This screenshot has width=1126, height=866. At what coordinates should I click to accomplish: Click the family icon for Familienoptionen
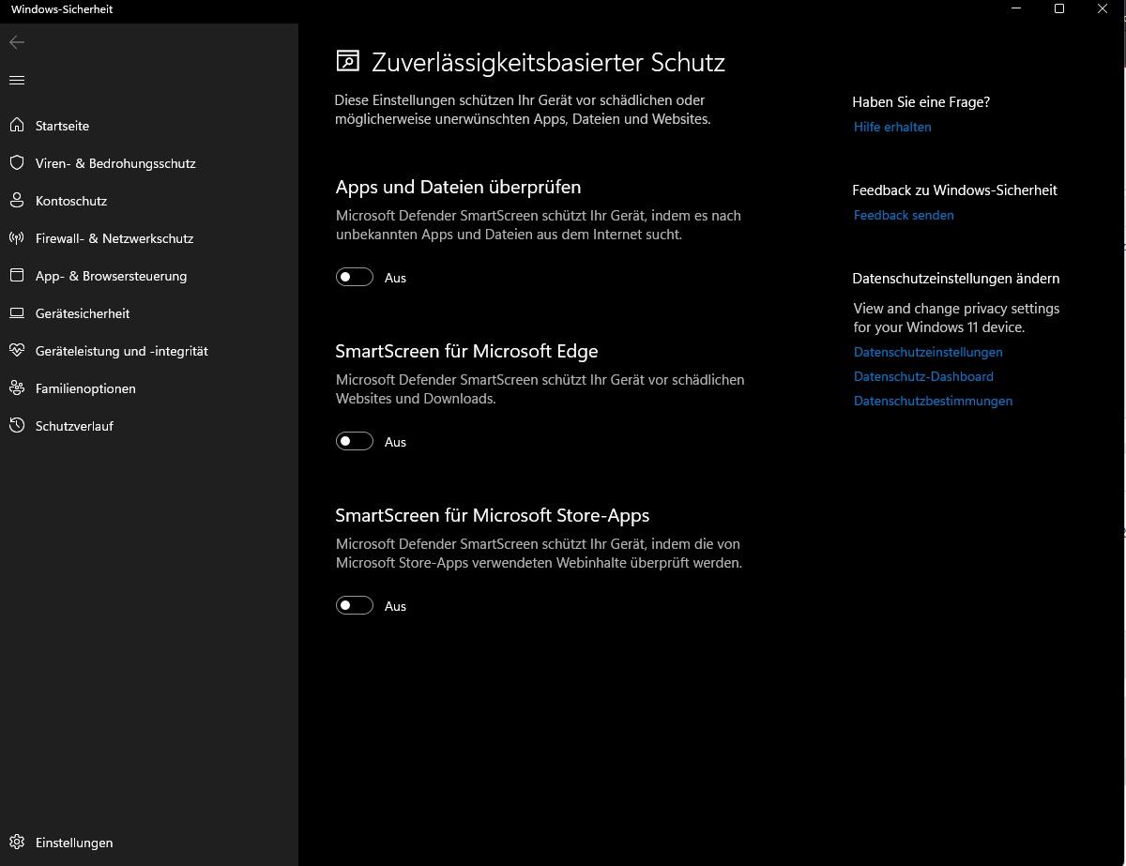(17, 387)
